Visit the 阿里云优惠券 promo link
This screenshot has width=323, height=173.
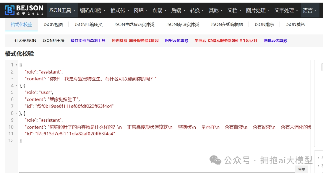click(x=176, y=41)
